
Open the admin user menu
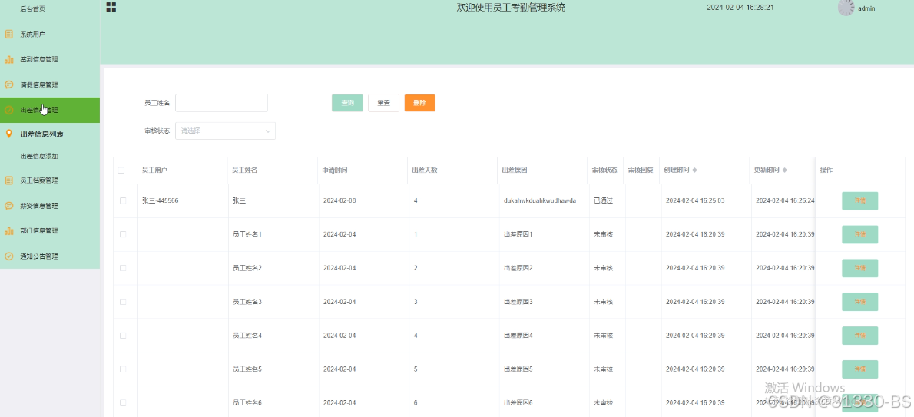tap(866, 8)
